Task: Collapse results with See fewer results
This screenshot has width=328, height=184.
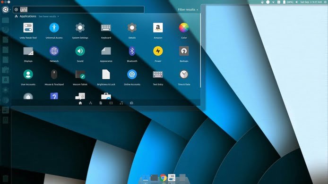Action: [x=49, y=17]
